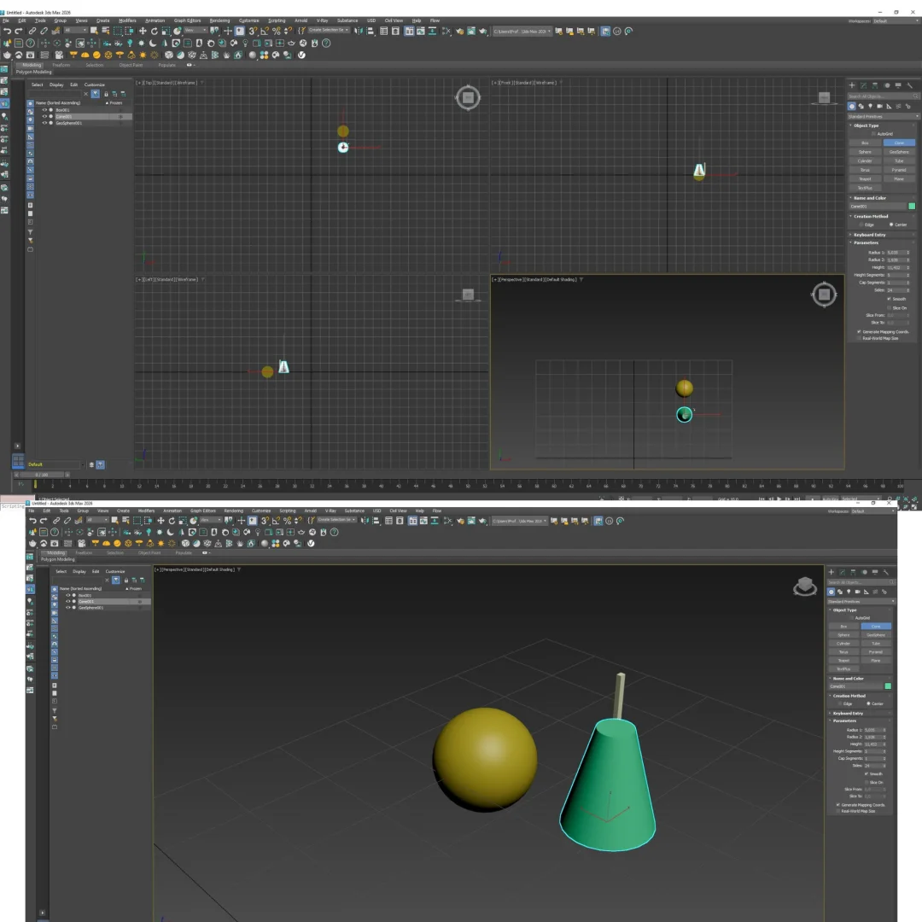Image resolution: width=922 pixels, height=922 pixels.
Task: Open the Modify panel tab in the upper window
Action: tap(863, 85)
